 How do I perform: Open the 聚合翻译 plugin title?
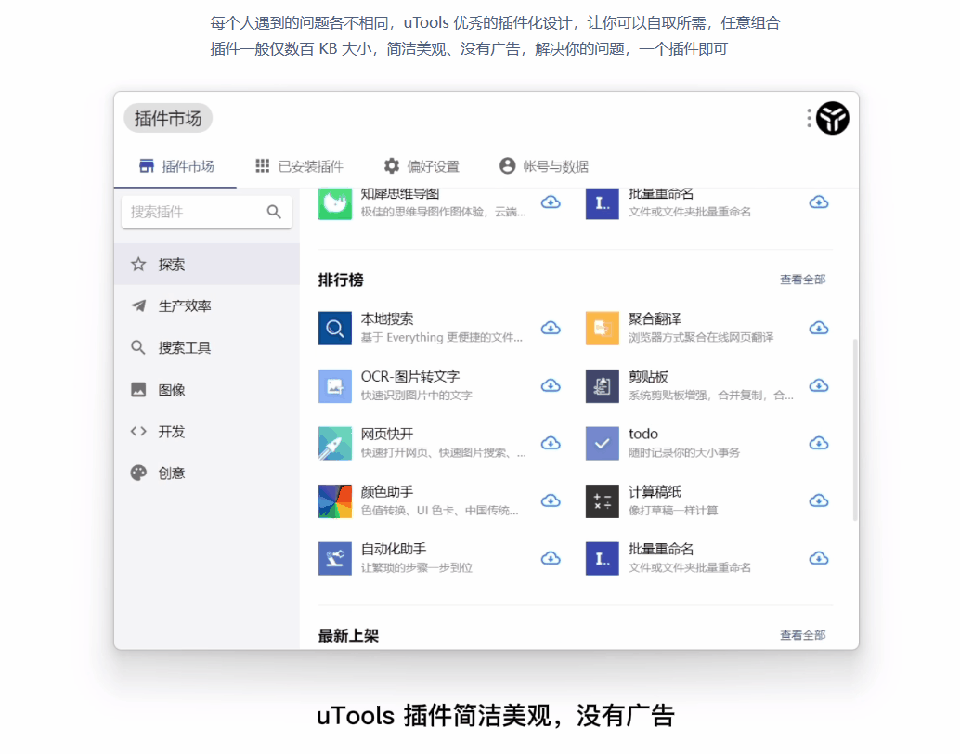pyautogui.click(x=655, y=319)
